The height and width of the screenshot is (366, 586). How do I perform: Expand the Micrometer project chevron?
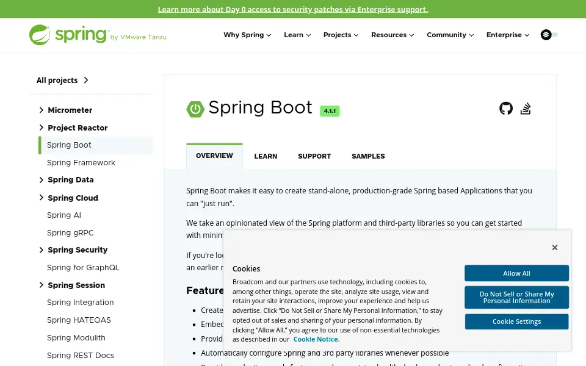(x=41, y=110)
